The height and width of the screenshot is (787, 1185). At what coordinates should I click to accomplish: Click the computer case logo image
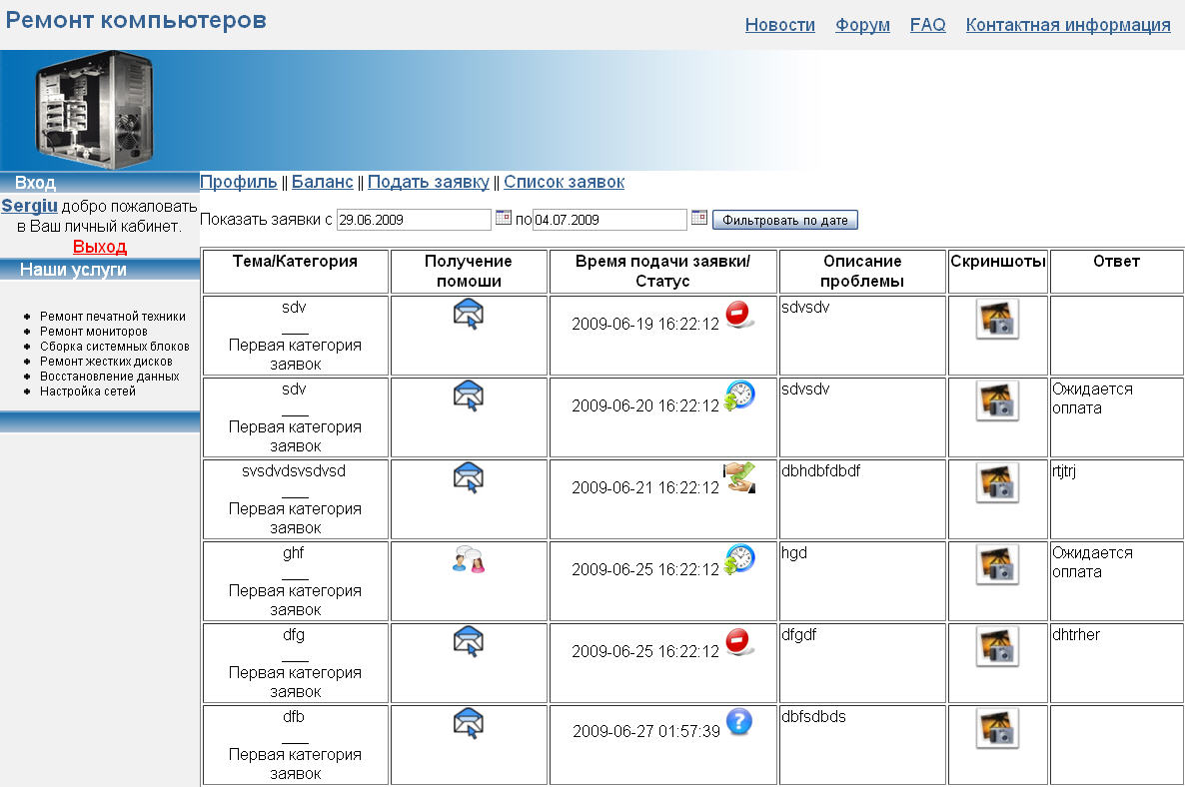(95, 110)
